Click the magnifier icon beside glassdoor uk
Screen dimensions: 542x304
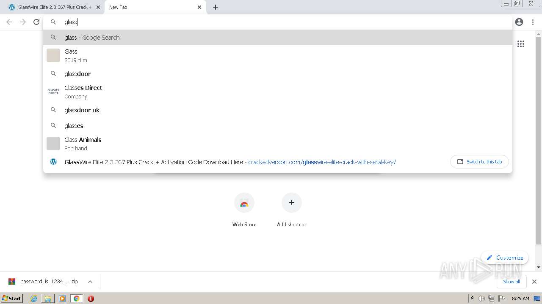53,110
